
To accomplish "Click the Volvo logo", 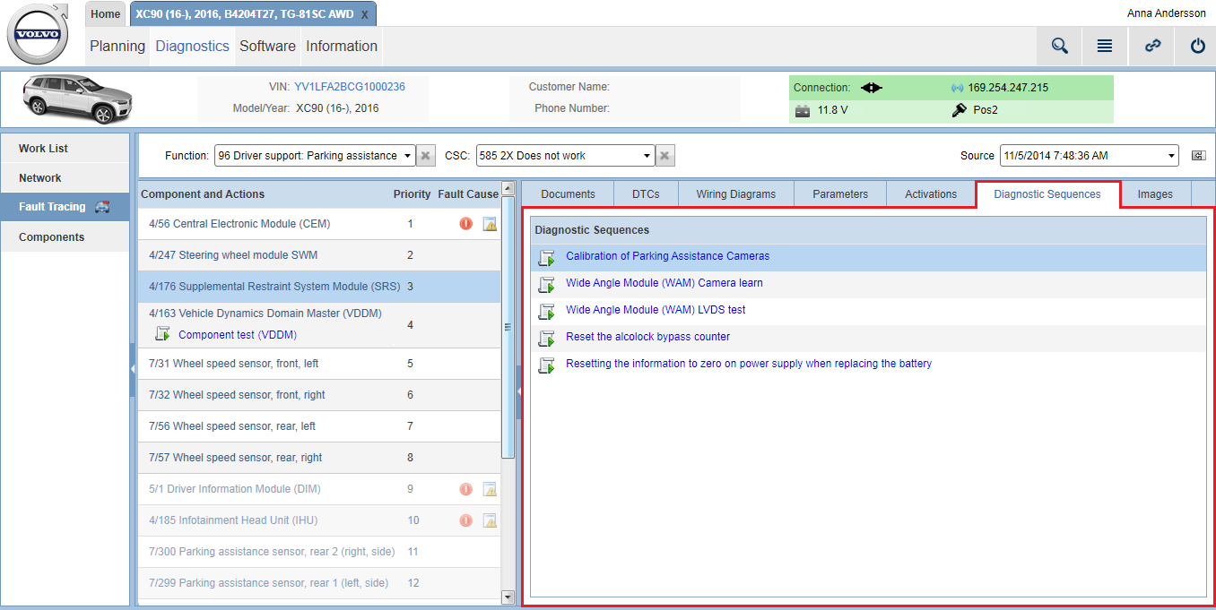I will [x=38, y=34].
